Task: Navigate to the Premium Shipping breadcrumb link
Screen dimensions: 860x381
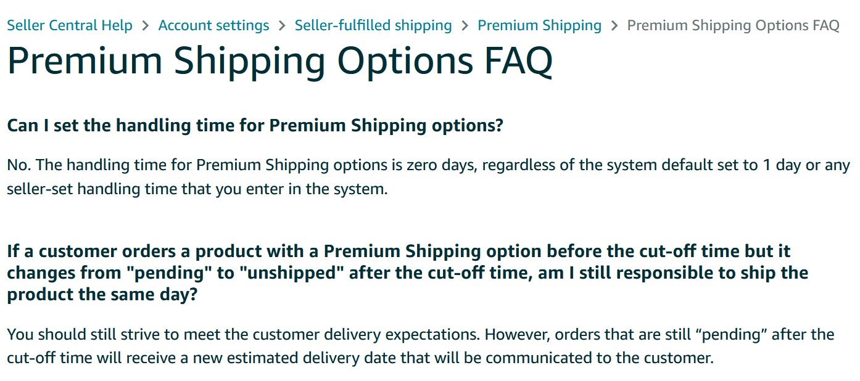Action: [539, 25]
